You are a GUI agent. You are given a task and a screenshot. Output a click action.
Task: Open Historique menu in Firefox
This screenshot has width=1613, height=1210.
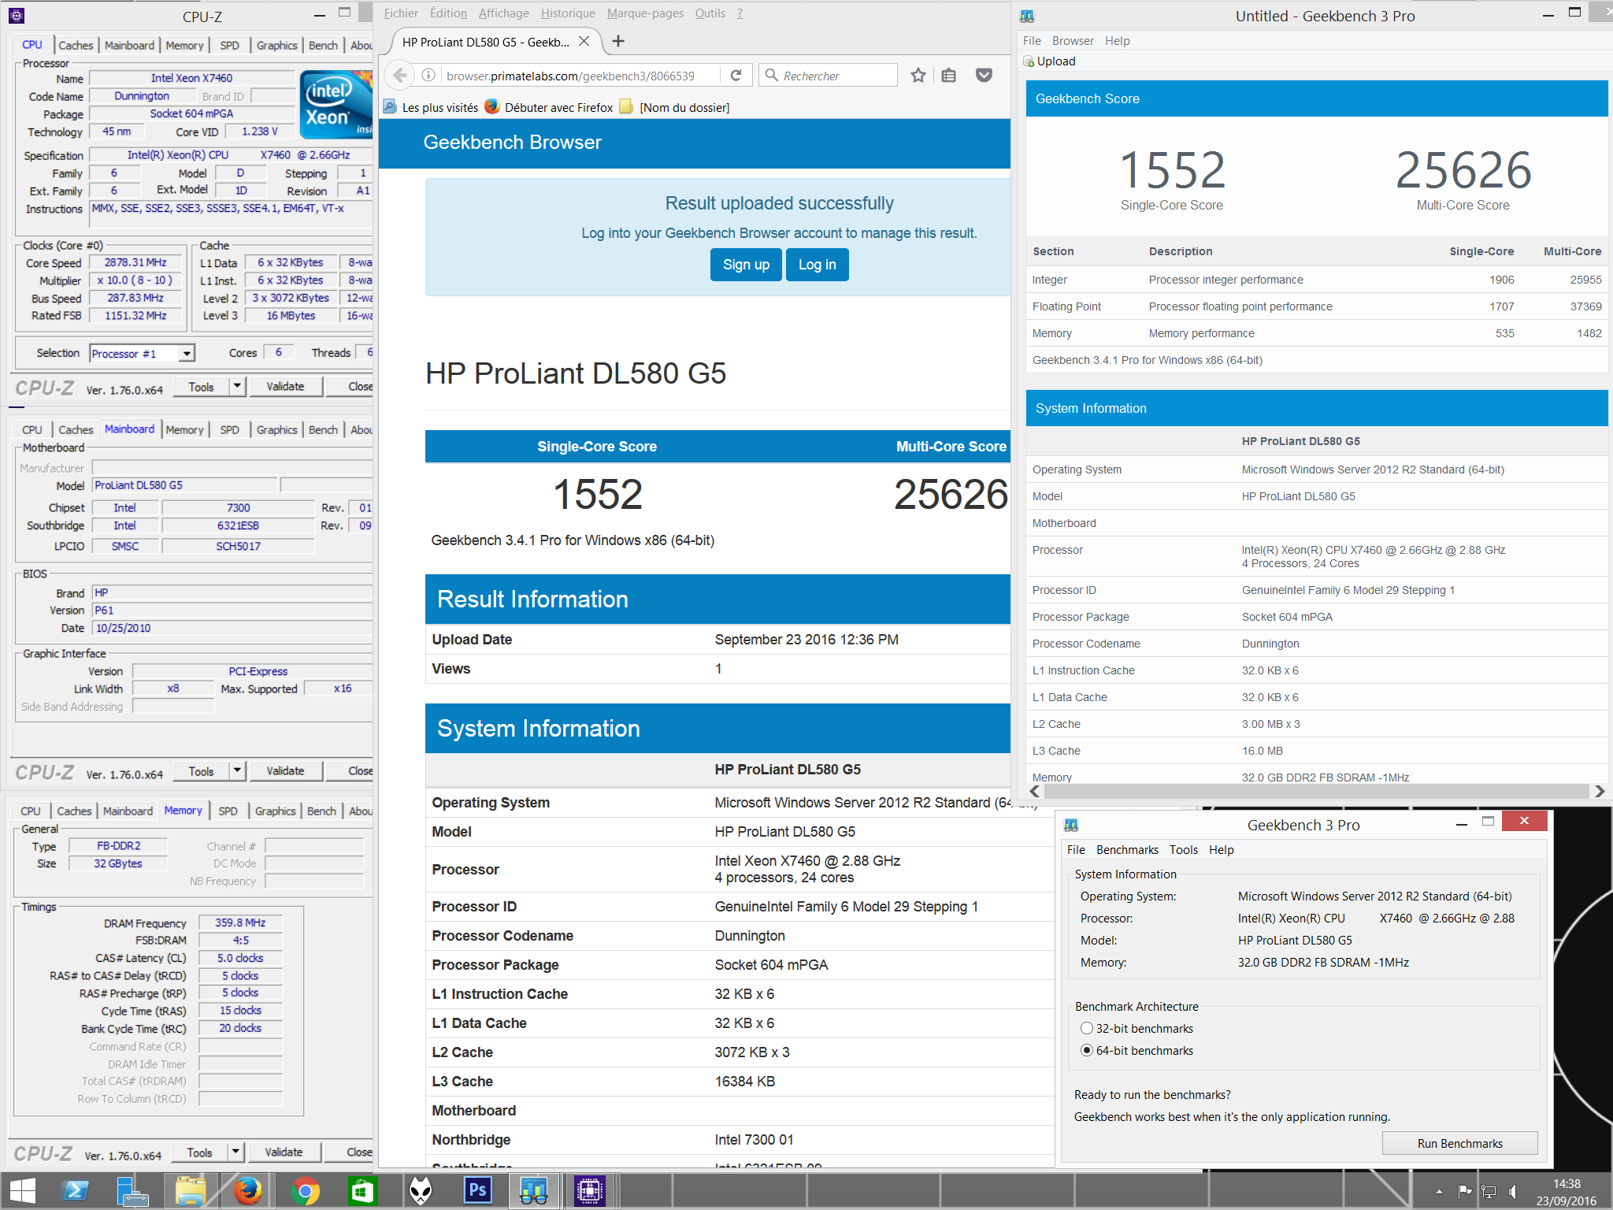[568, 13]
